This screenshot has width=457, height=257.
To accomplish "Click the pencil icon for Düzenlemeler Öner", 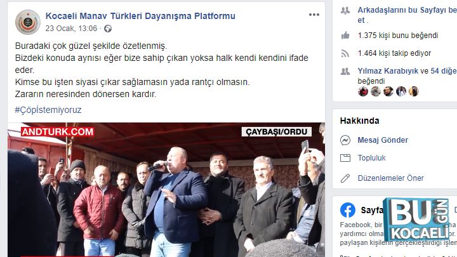I will [x=345, y=178].
